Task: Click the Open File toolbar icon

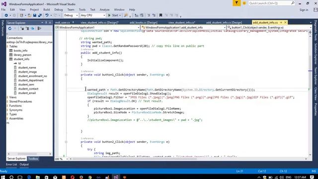Action: click(x=30, y=15)
